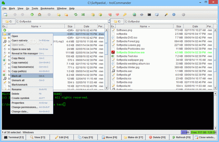This screenshot has height=142, width=219.
Task: Select Softpedia DVD.iso file row
Action: (162, 38)
